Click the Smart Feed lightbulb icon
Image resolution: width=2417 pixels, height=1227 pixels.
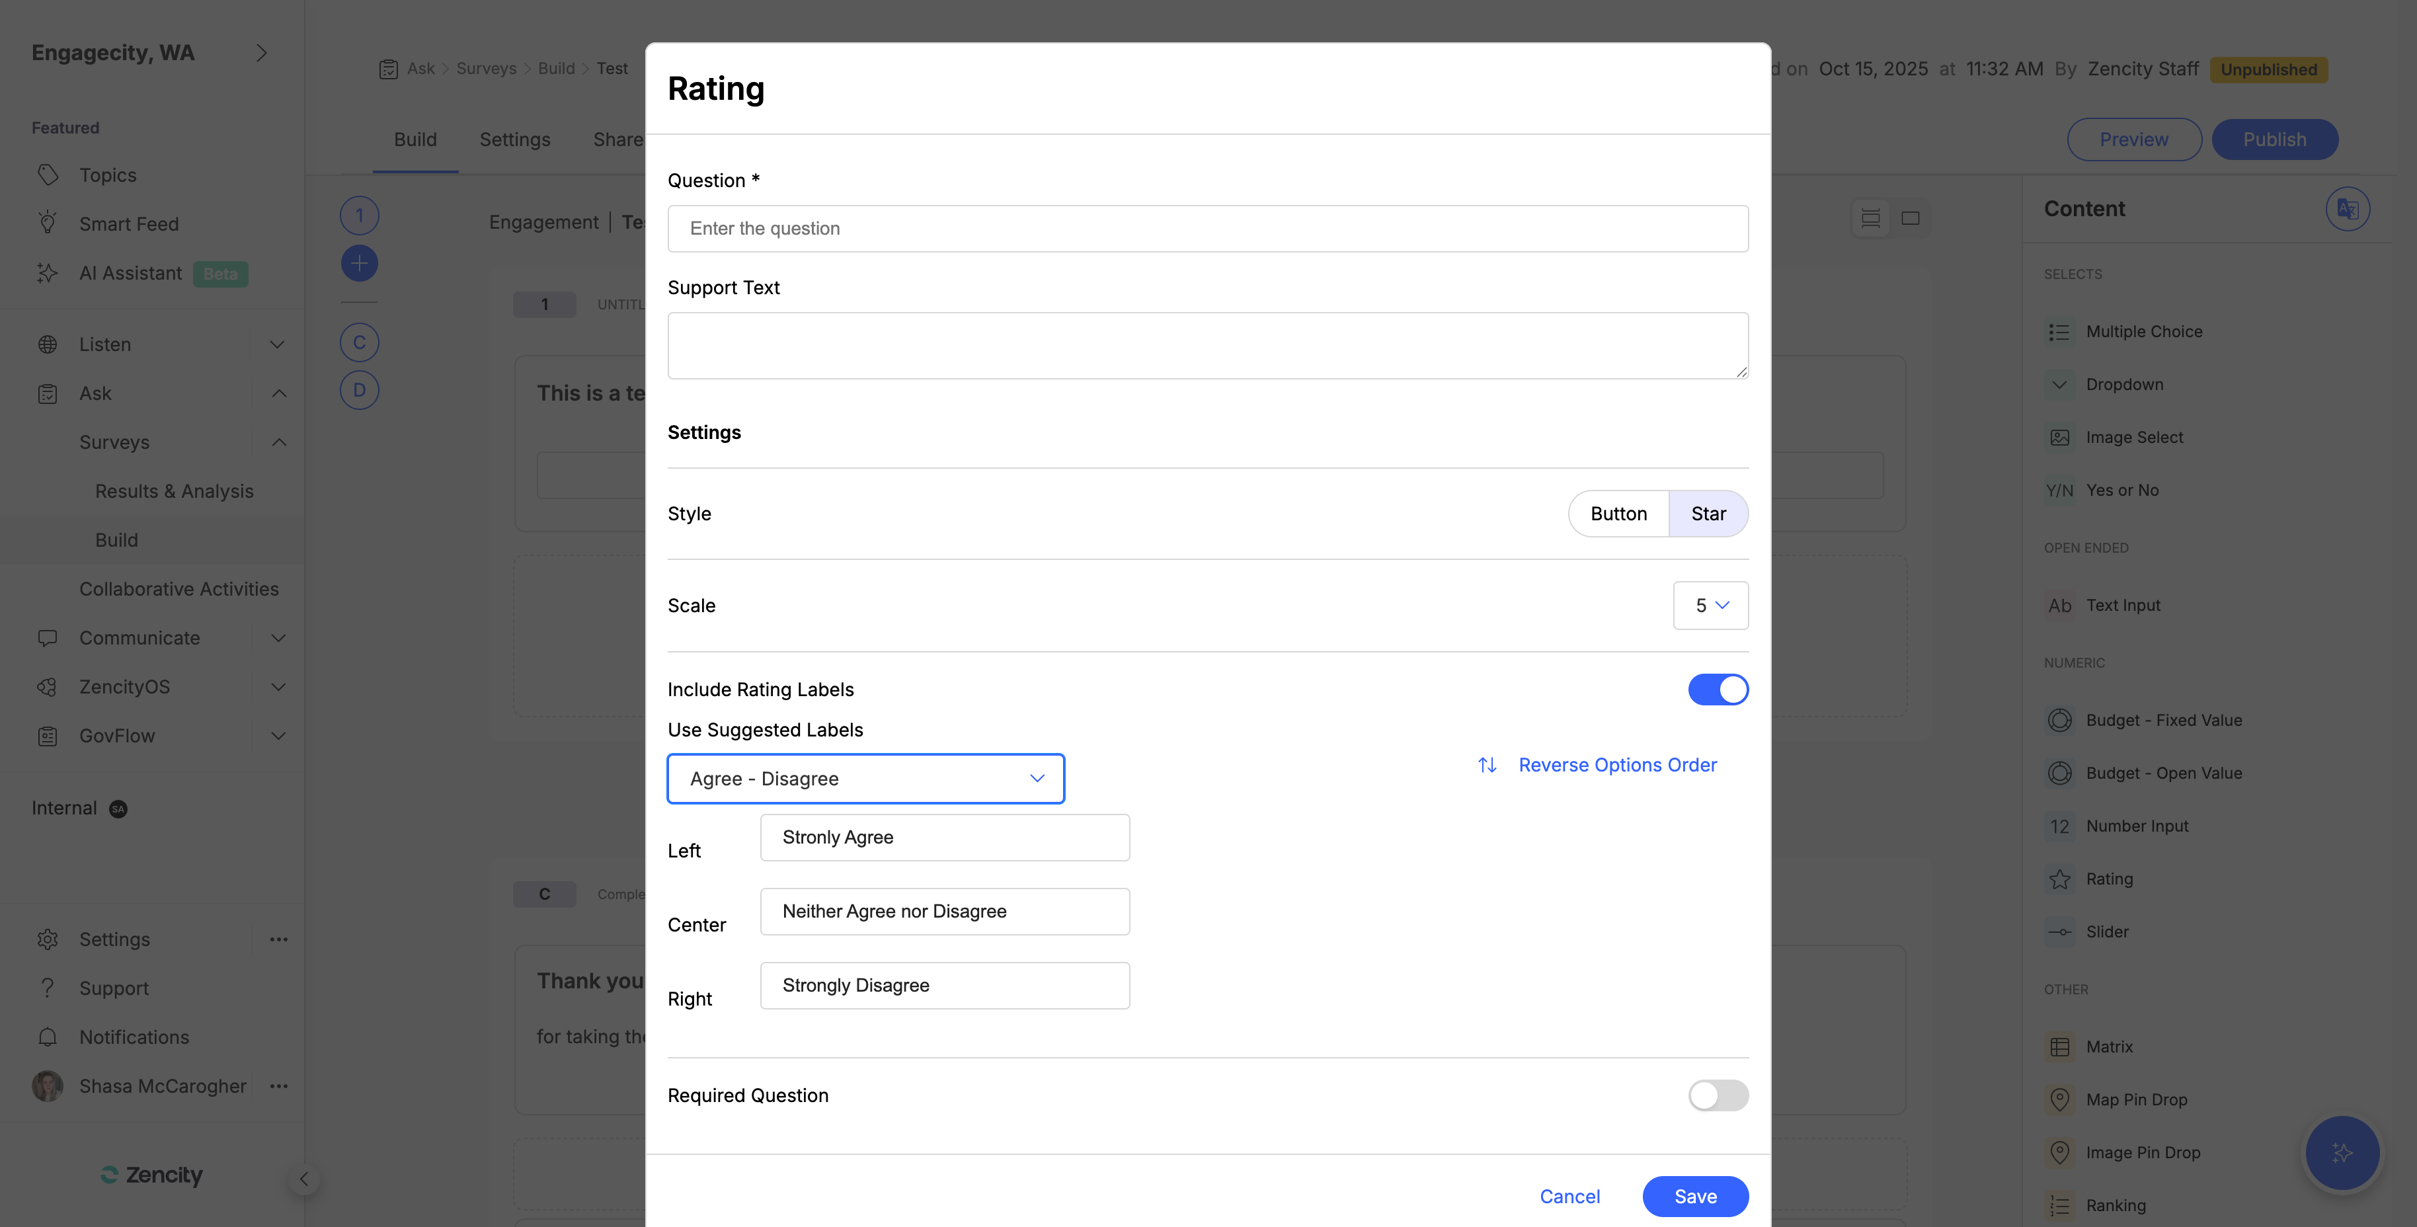48,223
